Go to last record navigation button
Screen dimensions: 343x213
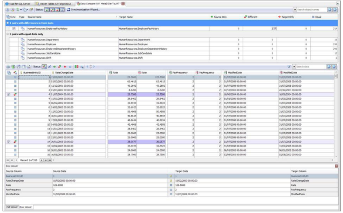coord(50,160)
